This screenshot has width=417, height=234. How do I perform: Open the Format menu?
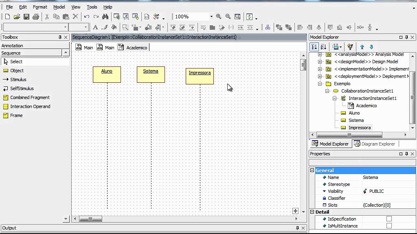tap(40, 7)
